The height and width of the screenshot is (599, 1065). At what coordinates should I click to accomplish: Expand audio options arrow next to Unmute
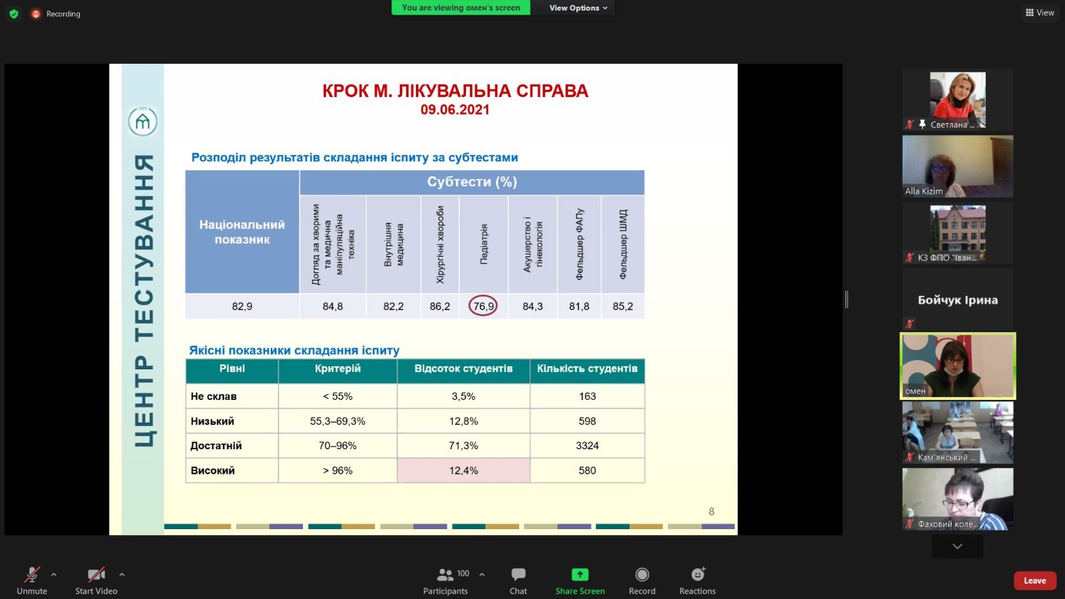[x=54, y=574]
